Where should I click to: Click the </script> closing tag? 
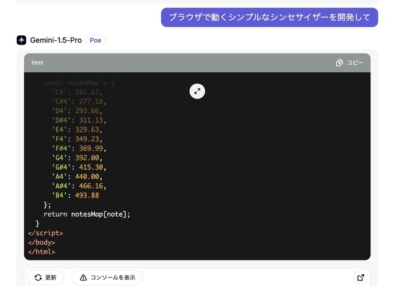45,233
